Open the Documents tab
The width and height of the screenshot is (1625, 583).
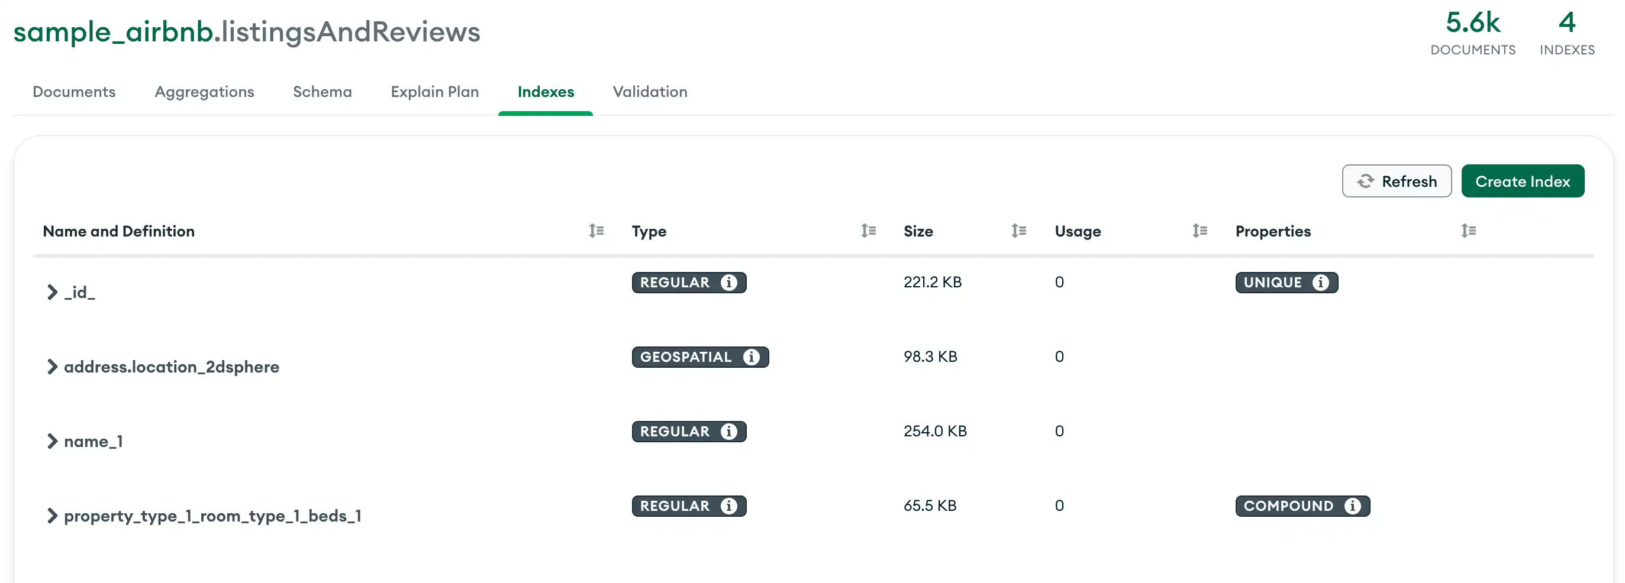(x=73, y=92)
